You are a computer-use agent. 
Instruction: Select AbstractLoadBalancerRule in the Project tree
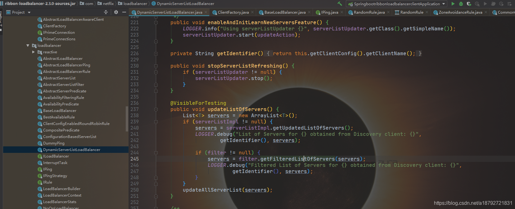[67, 72]
